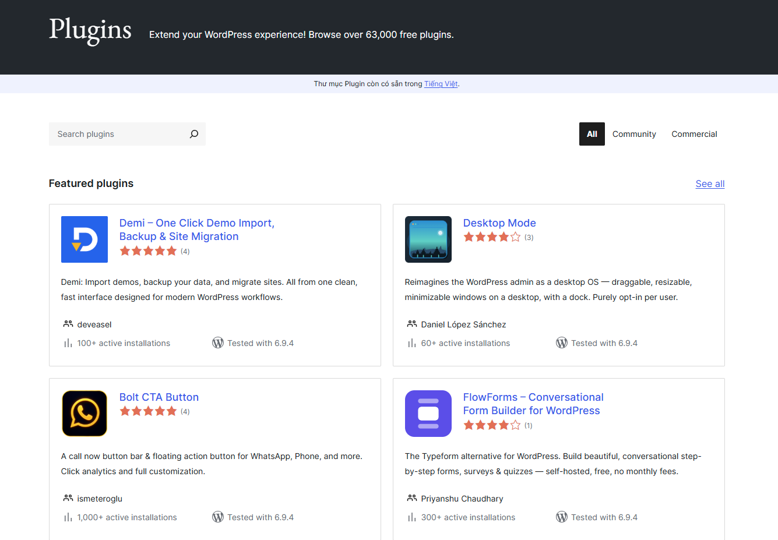
Task: Click the ismeteroglu author name
Action: (100, 499)
